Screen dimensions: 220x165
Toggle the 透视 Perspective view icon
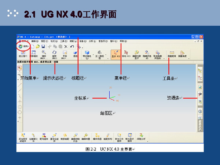point(75,54)
